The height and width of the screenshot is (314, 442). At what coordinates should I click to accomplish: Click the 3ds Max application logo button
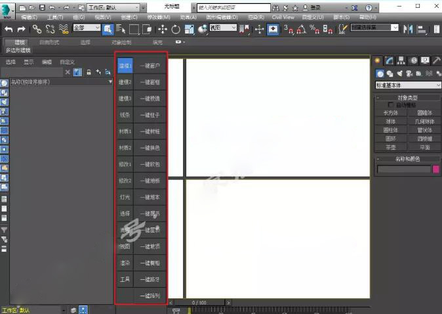(x=6, y=11)
